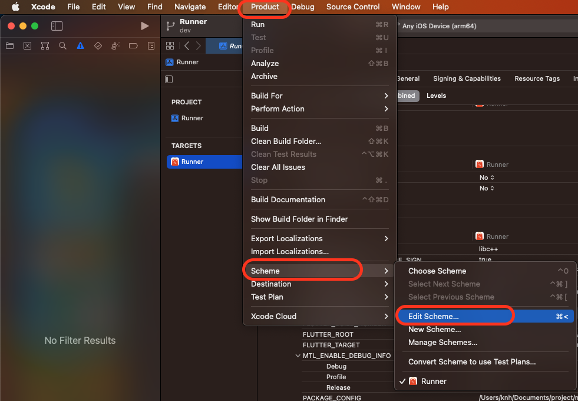Select Runner under PROJECT
This screenshot has width=578, height=401.
187,118
